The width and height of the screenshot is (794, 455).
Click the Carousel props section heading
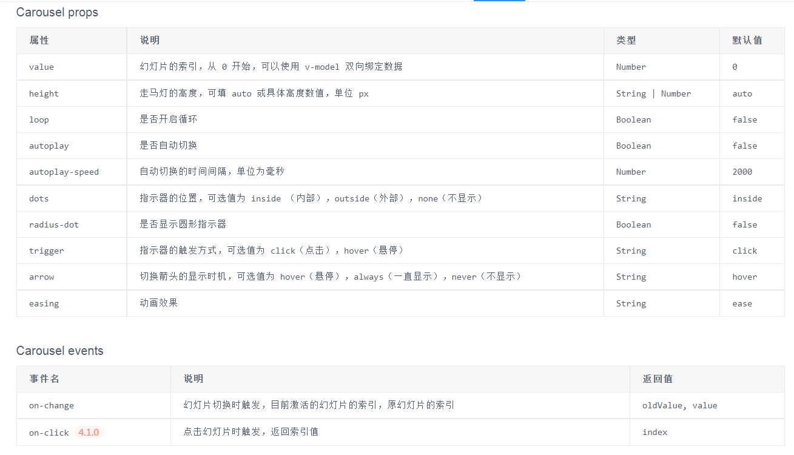pyautogui.click(x=57, y=12)
